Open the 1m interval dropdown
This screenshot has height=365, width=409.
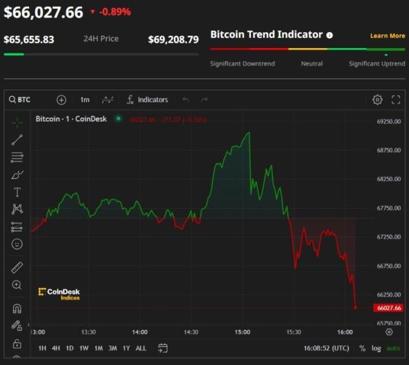coord(84,100)
